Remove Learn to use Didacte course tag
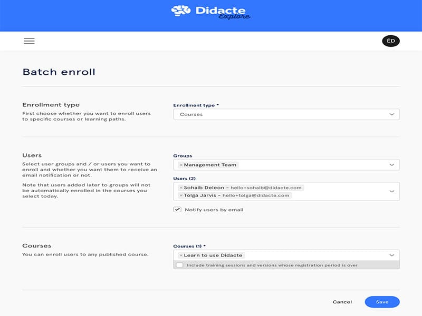The width and height of the screenshot is (422, 316). [181, 255]
